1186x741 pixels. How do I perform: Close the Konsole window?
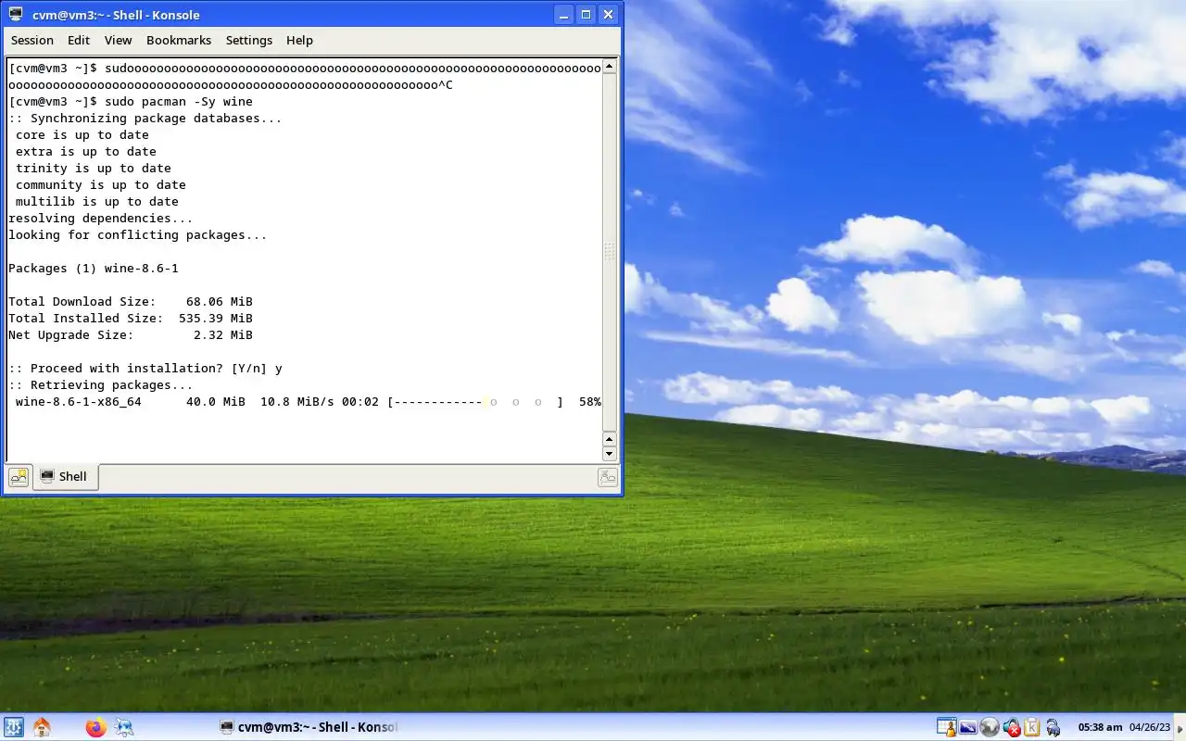coord(608,15)
